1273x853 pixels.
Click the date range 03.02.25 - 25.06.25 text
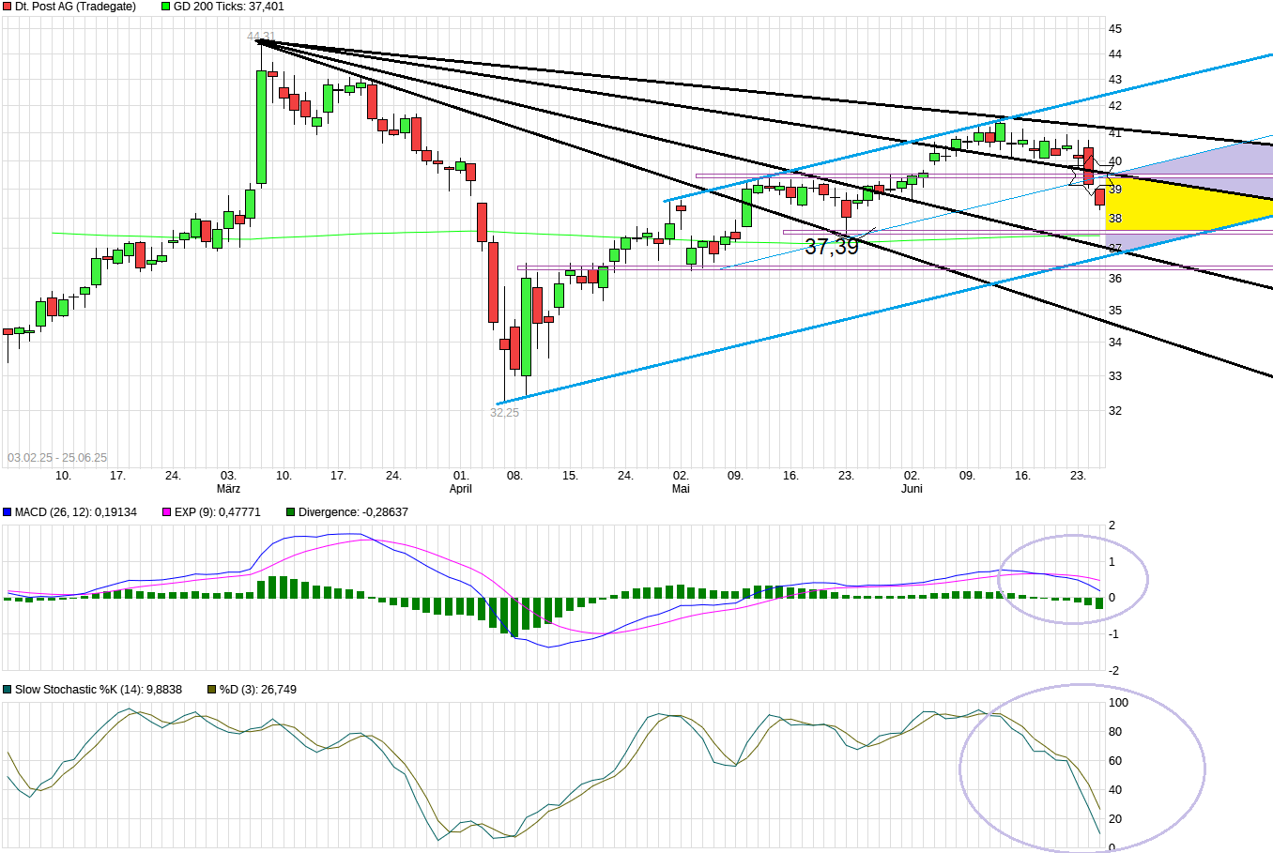57,458
